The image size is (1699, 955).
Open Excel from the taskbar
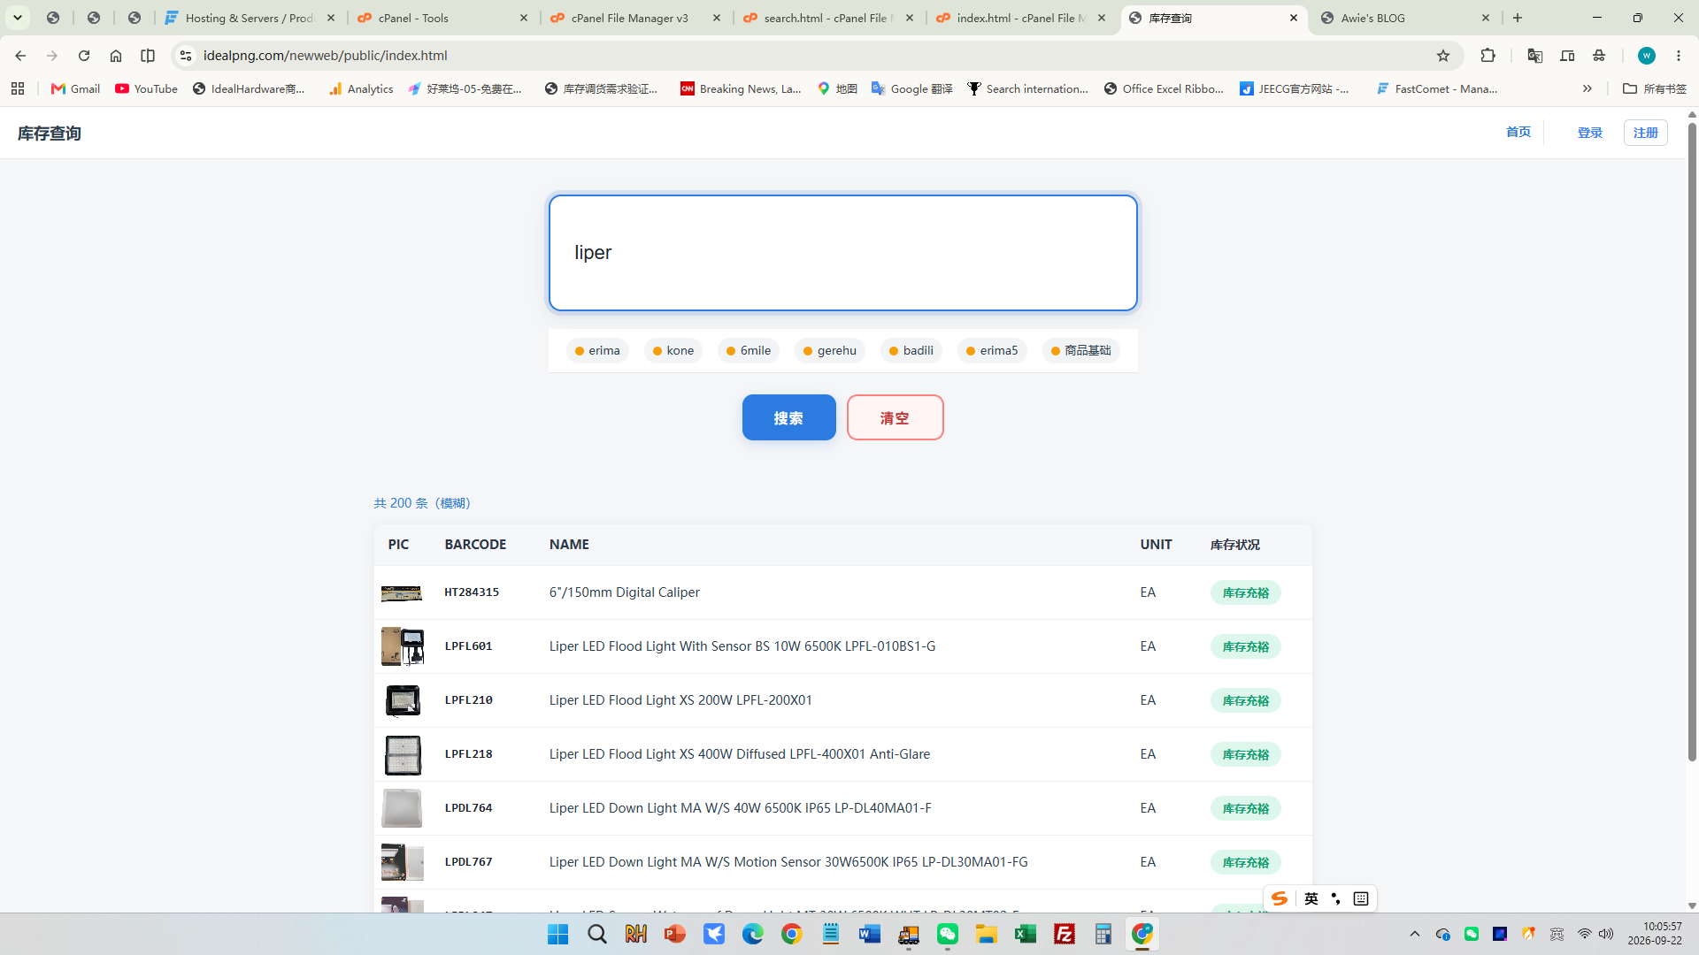click(x=1026, y=934)
